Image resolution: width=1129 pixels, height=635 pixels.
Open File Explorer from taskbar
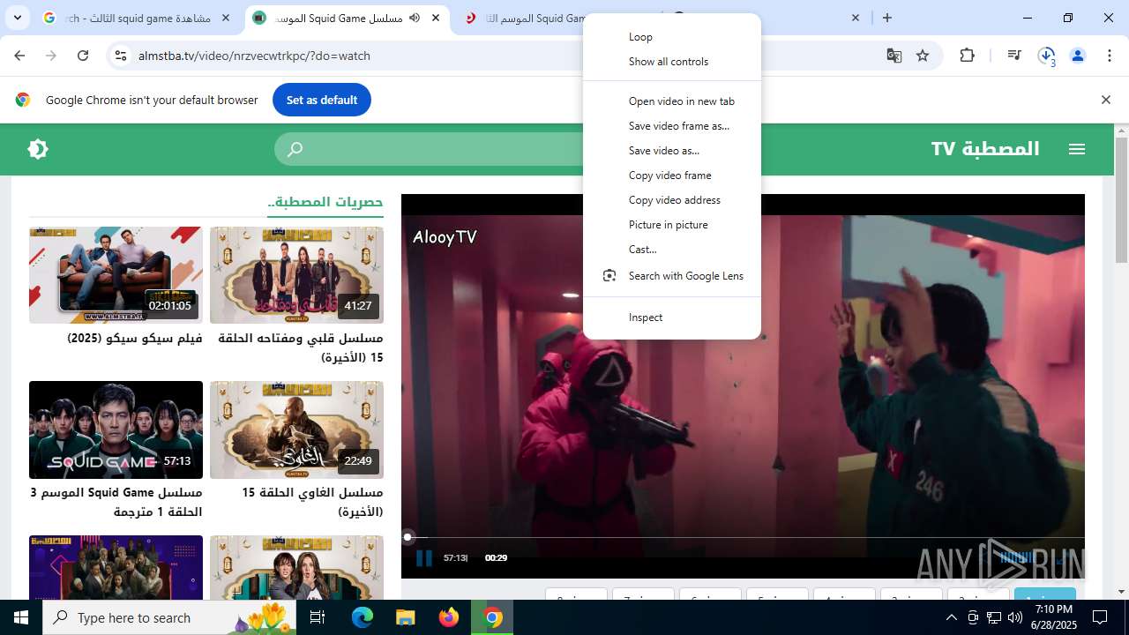(x=405, y=617)
